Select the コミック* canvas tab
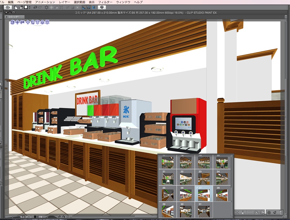 point(14,17)
